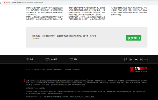Click the live chat bubbles icon
The width and height of the screenshot is (158, 100).
pyautogui.click(x=47, y=59)
